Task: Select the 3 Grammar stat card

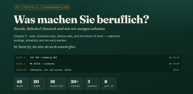Action: click(92, 84)
